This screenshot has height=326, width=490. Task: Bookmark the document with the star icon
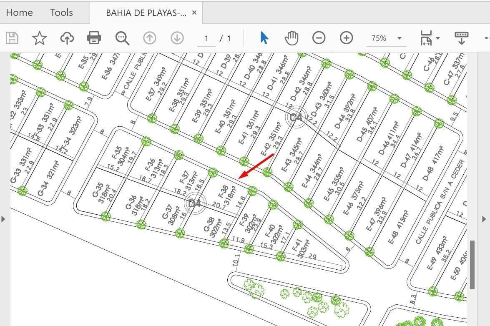pos(39,38)
